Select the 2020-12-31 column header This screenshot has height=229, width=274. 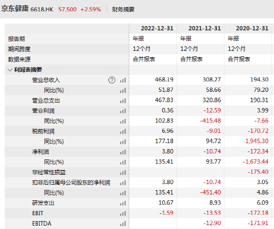pyautogui.click(x=252, y=29)
